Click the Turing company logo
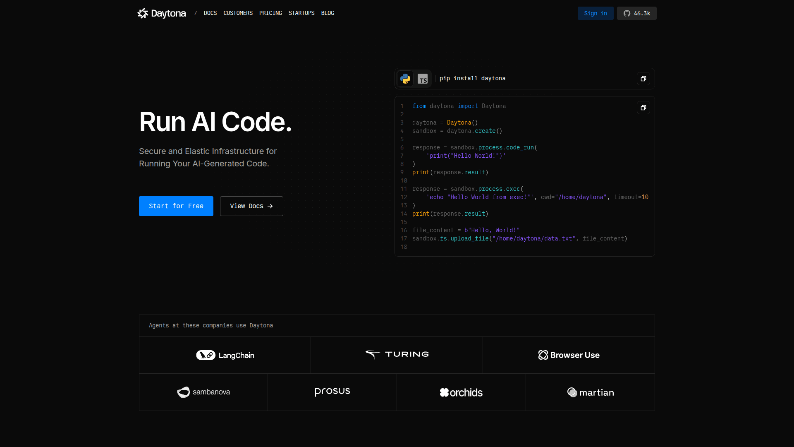 pos(397,354)
